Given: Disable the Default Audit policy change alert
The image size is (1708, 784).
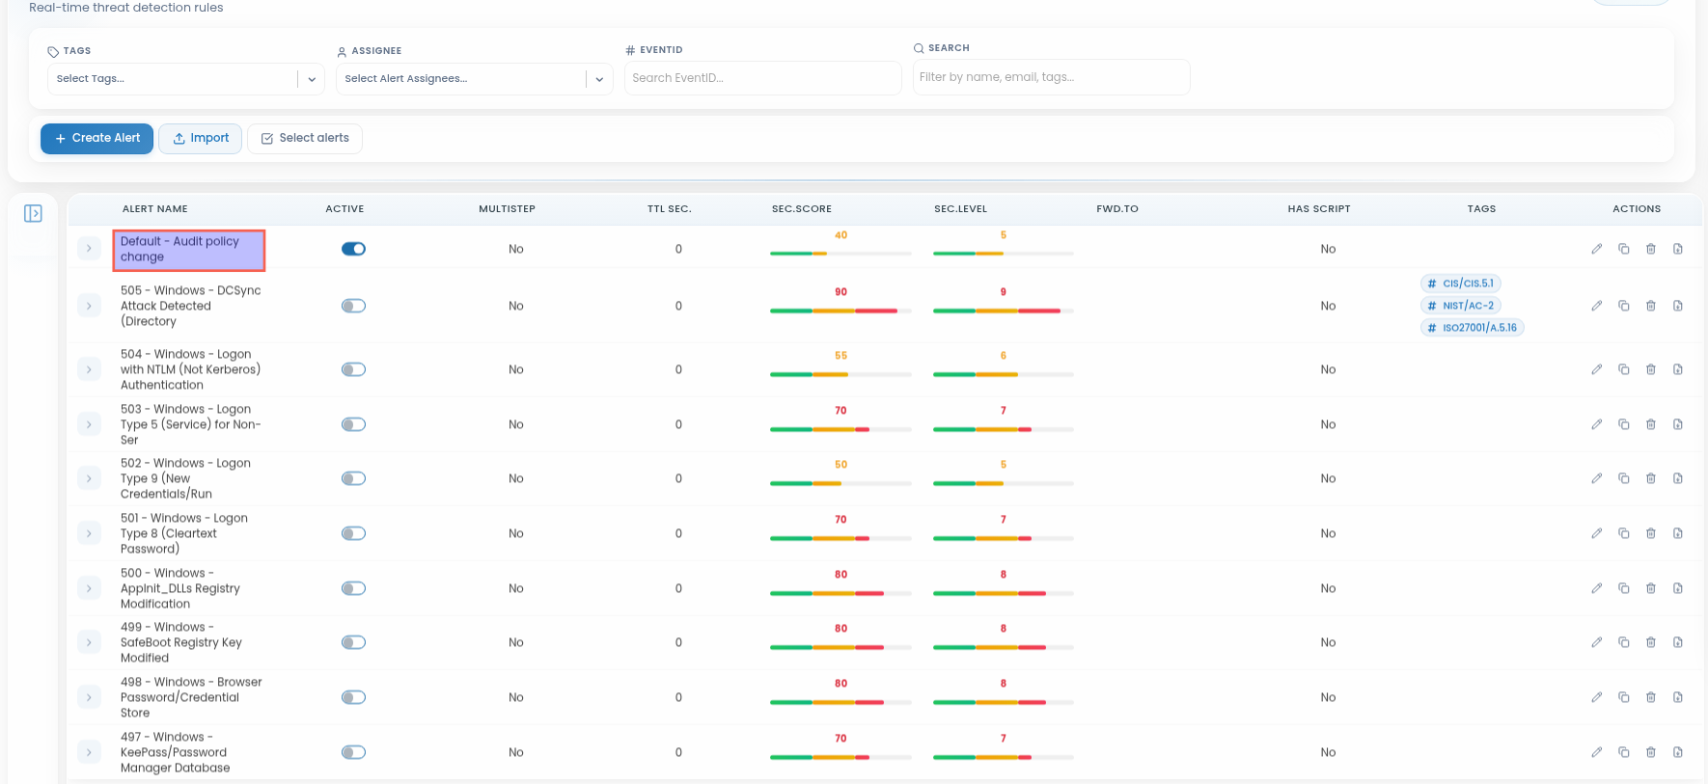Looking at the screenshot, I should 353,249.
